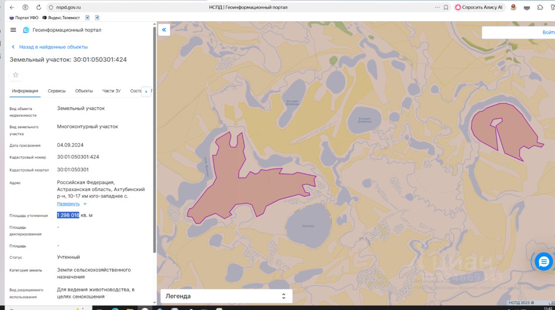Reload the page
This screenshot has height=310, width=555.
tap(39, 7)
